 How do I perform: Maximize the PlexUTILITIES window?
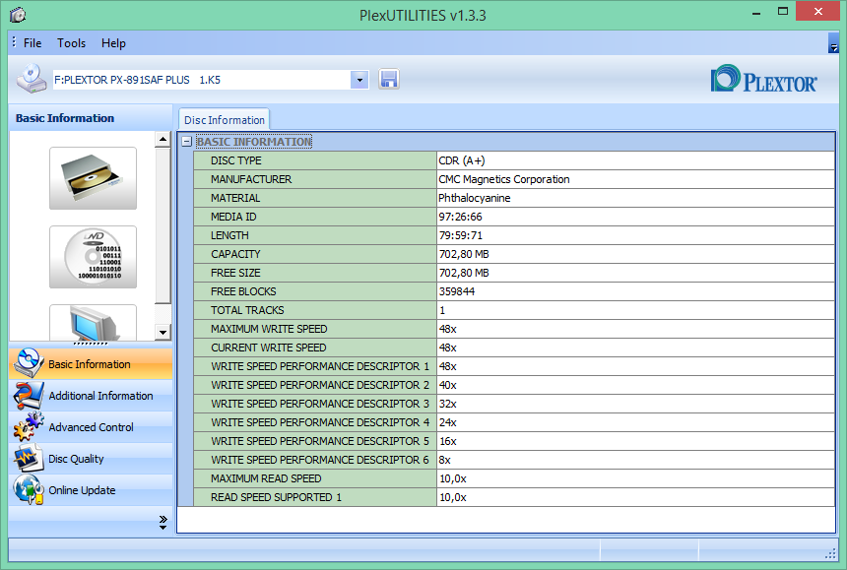(x=782, y=12)
